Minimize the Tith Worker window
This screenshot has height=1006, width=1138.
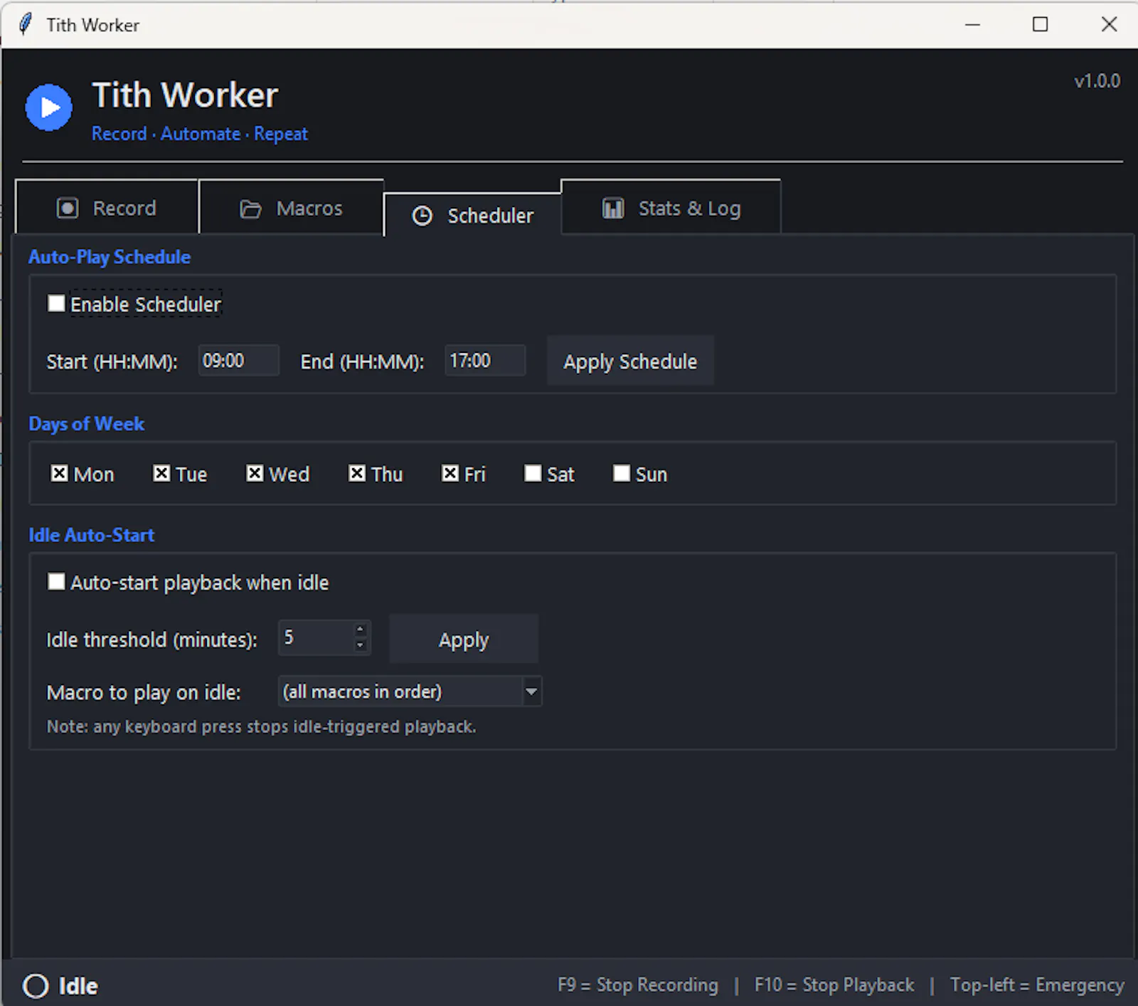(x=972, y=24)
